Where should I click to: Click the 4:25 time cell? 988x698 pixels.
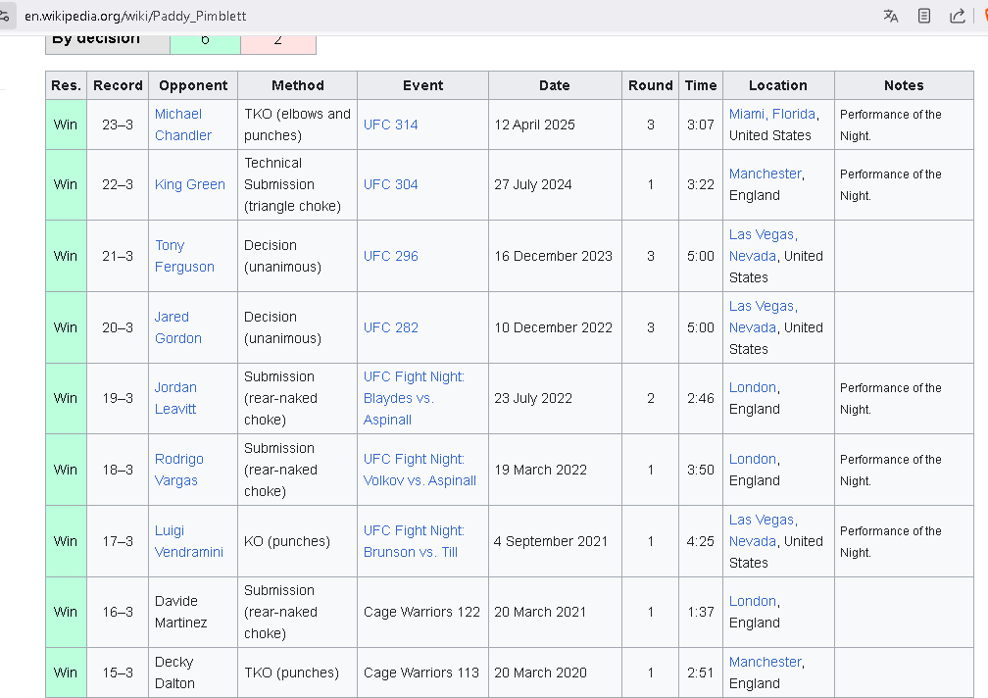[701, 541]
